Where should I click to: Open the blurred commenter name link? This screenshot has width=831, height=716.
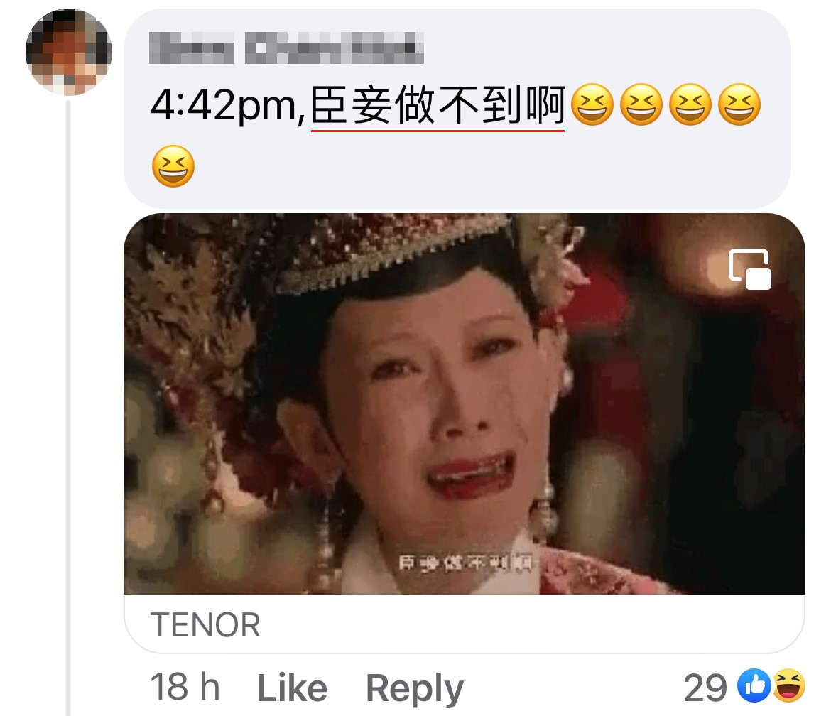pyautogui.click(x=286, y=48)
